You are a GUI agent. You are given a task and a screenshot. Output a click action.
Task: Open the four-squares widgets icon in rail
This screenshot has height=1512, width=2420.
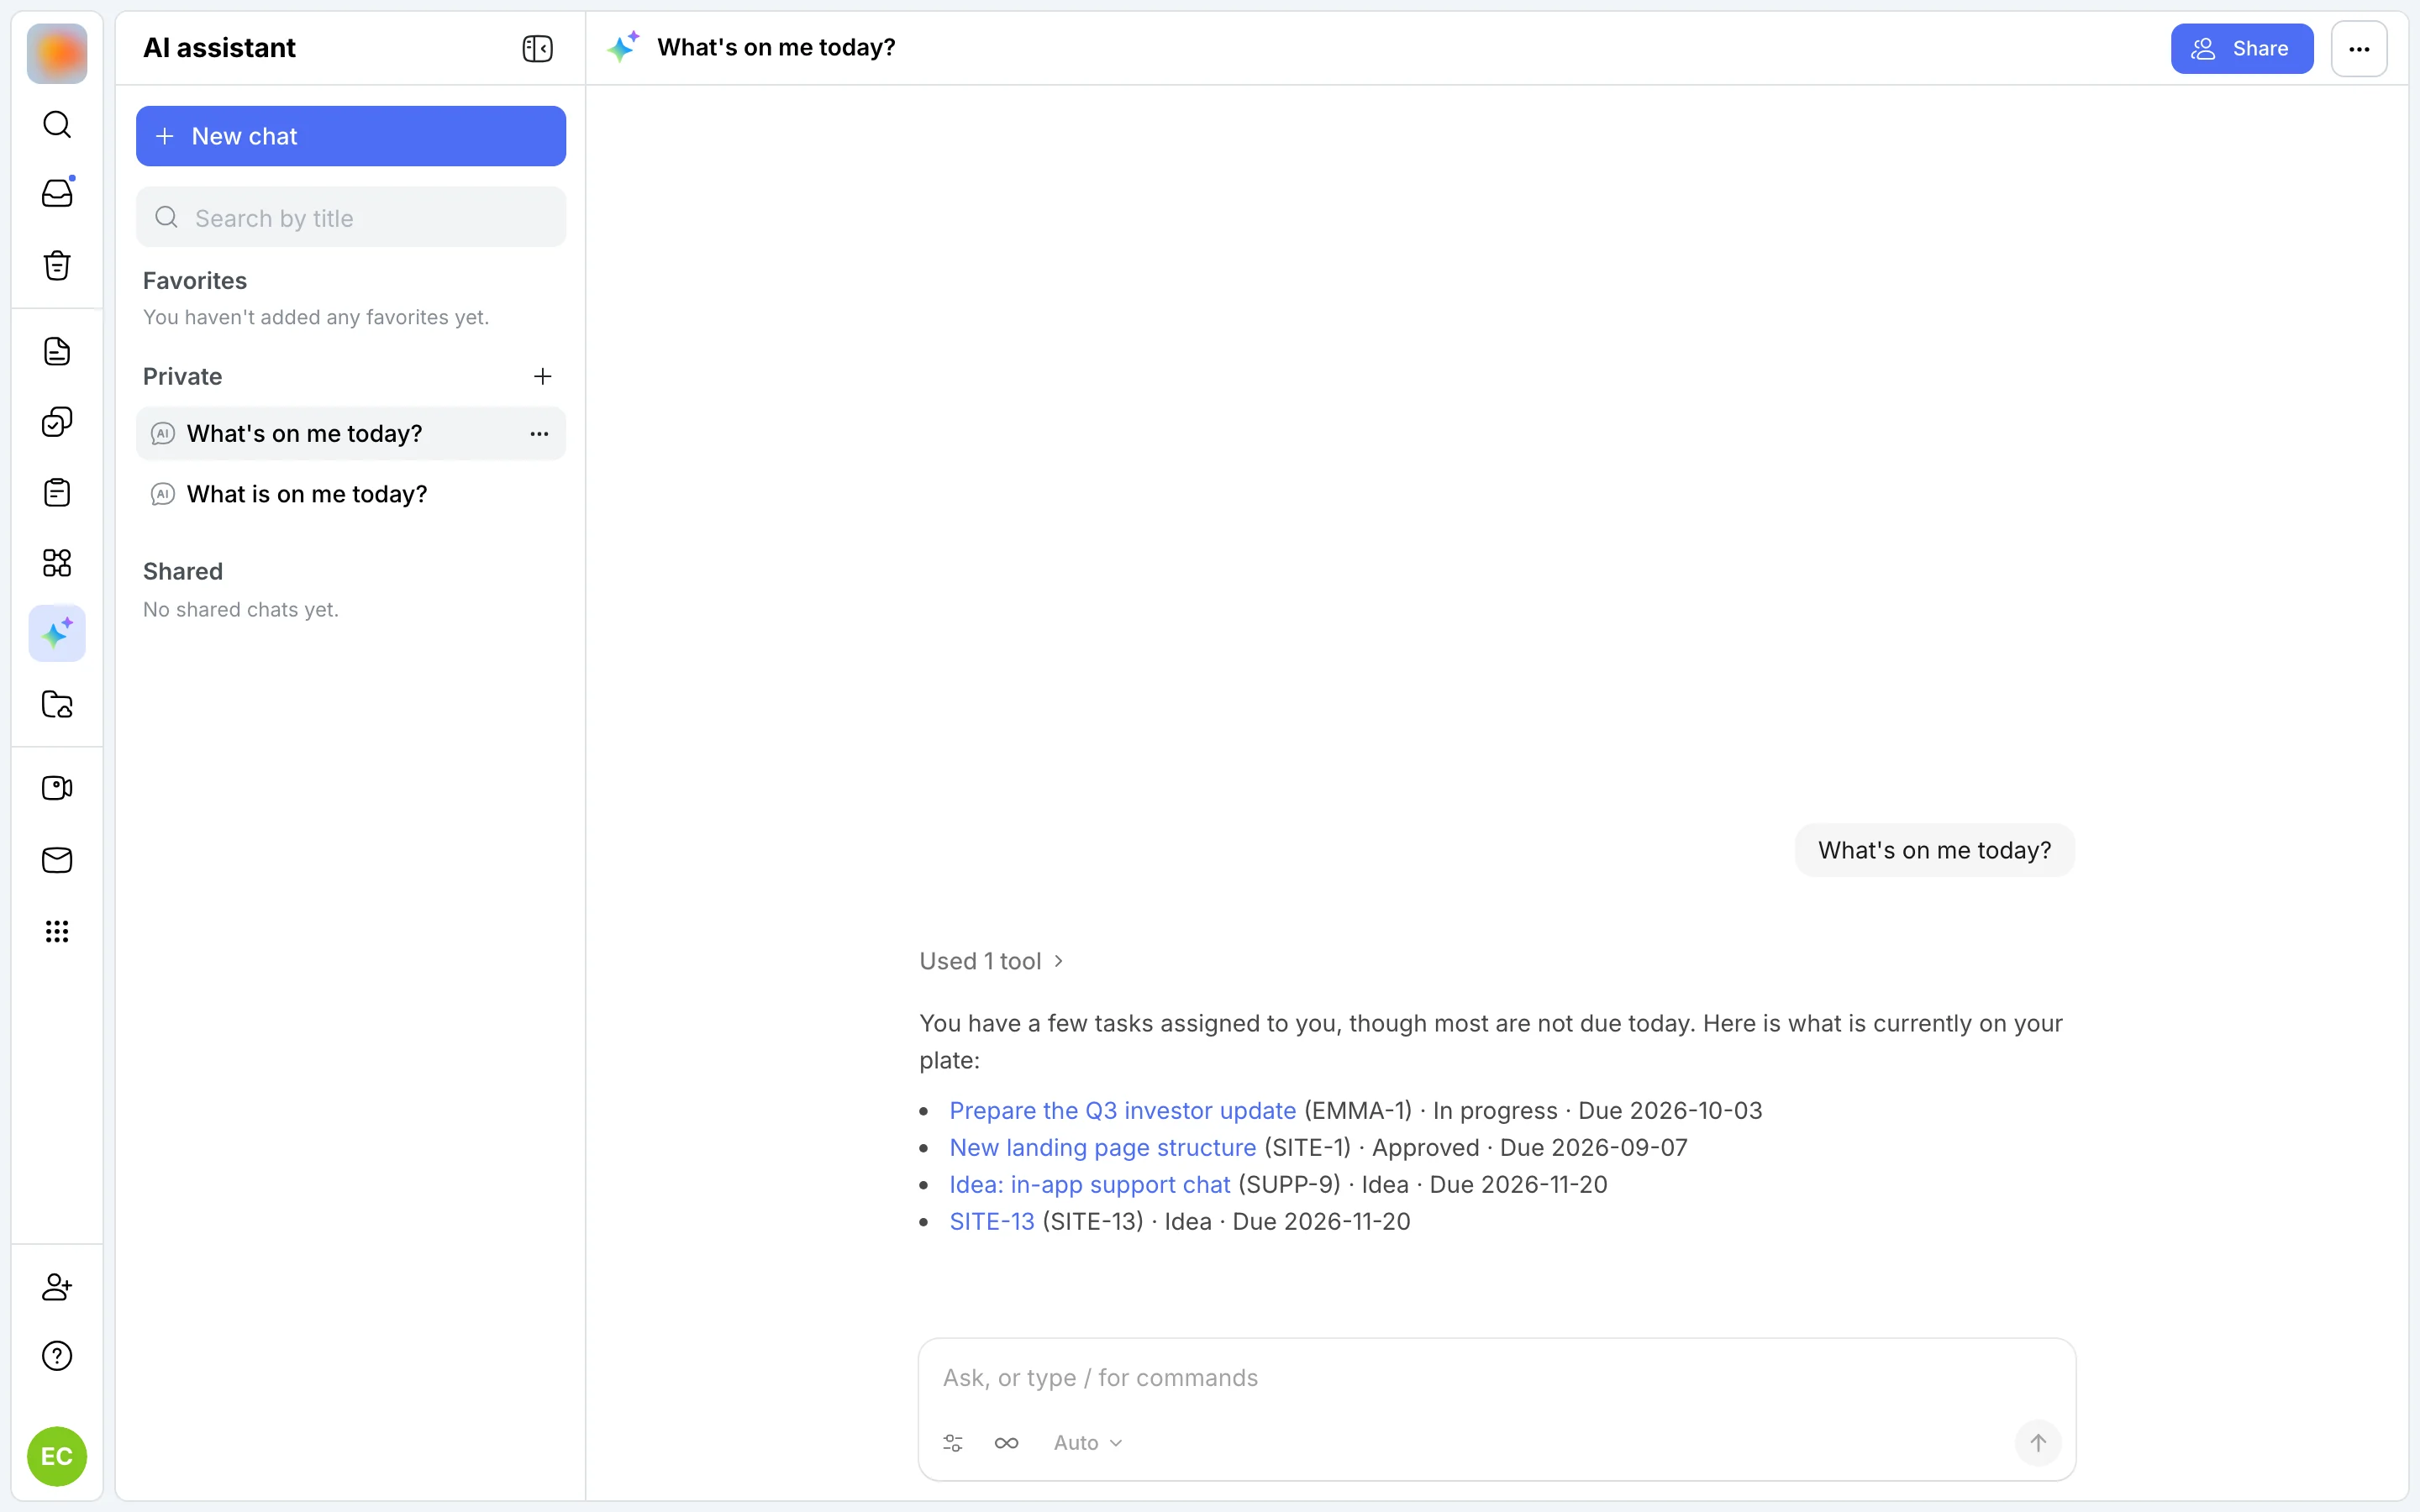click(x=57, y=563)
